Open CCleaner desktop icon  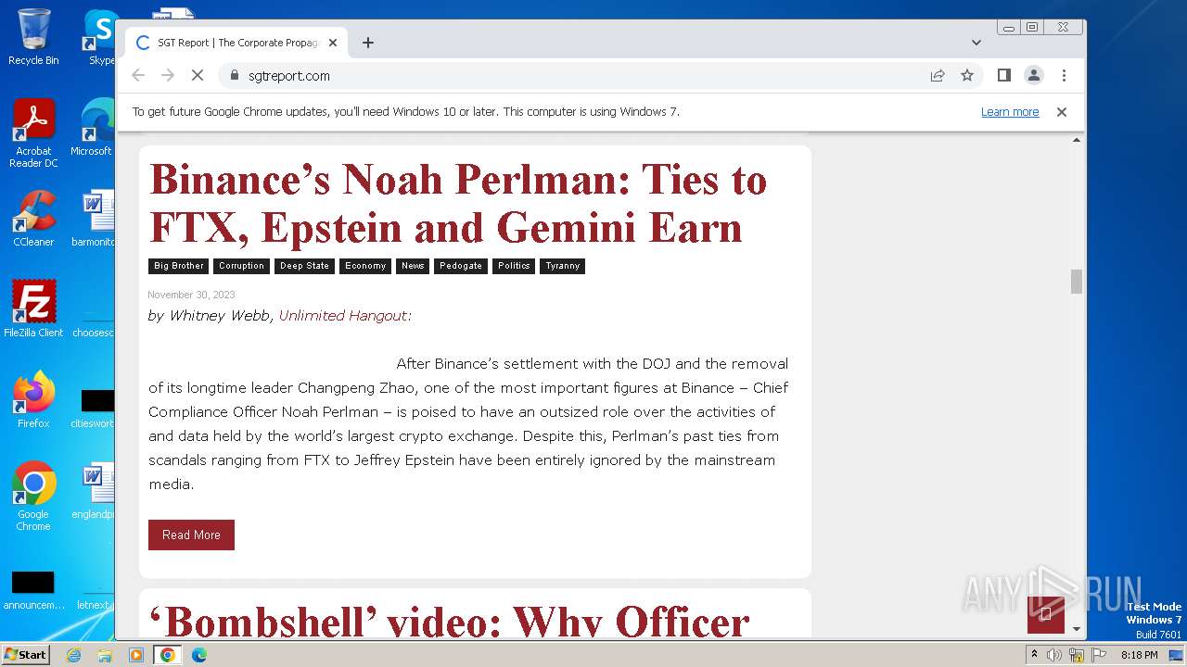point(33,220)
